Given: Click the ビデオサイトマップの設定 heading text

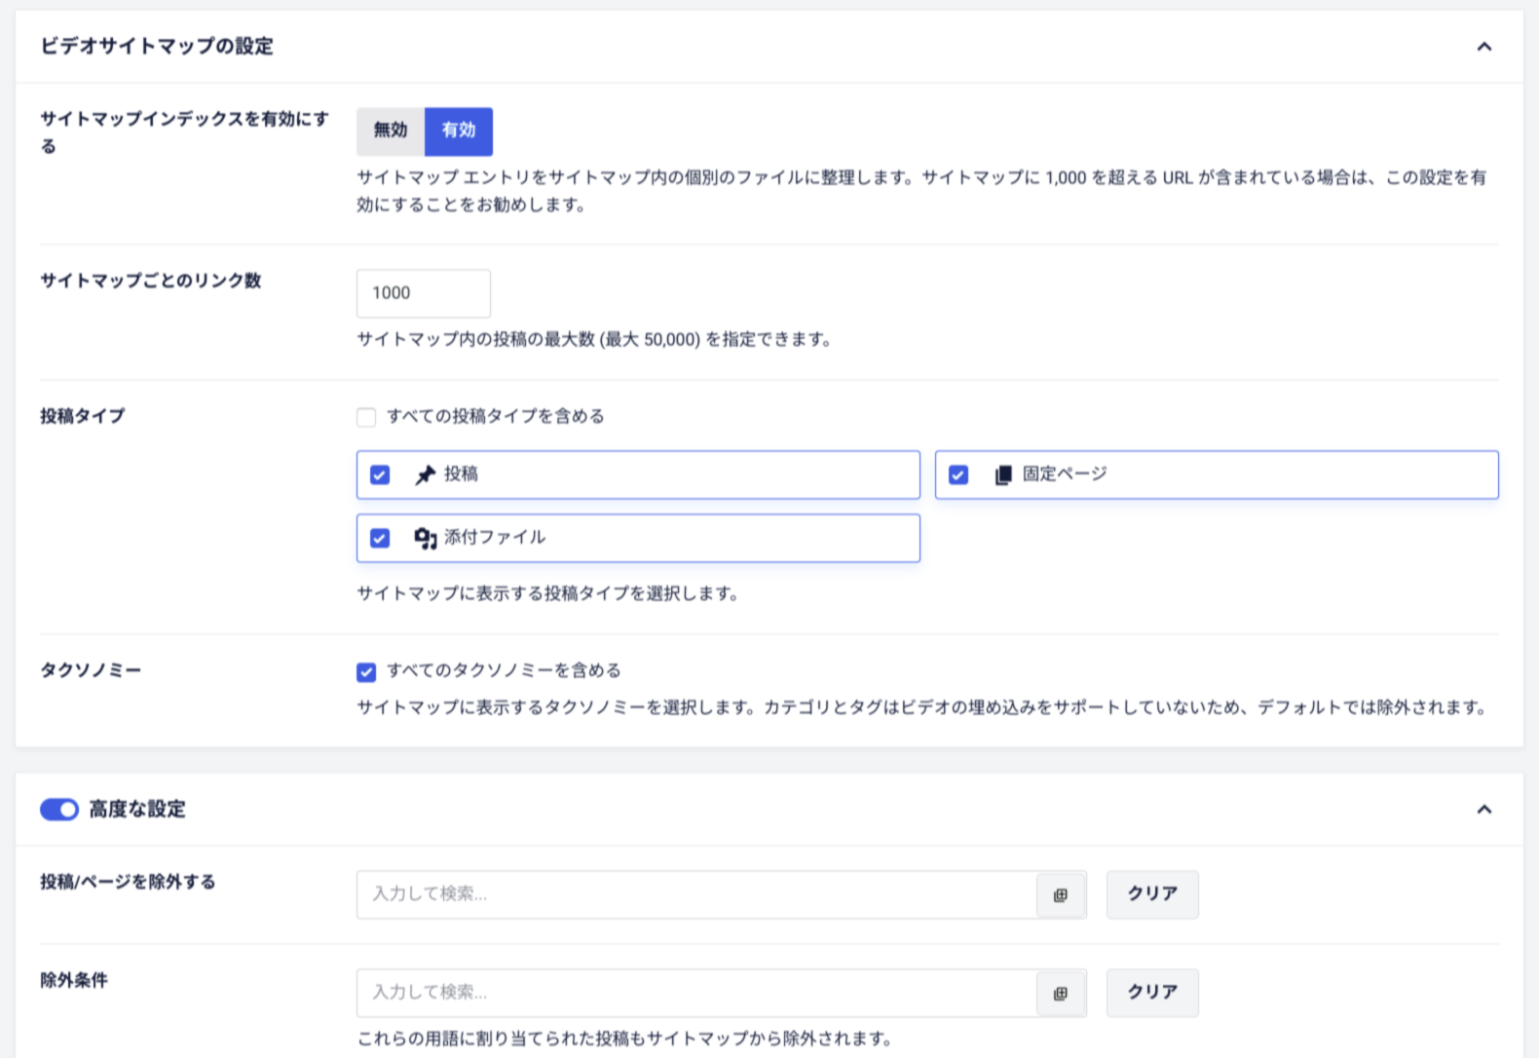Looking at the screenshot, I should tap(157, 47).
